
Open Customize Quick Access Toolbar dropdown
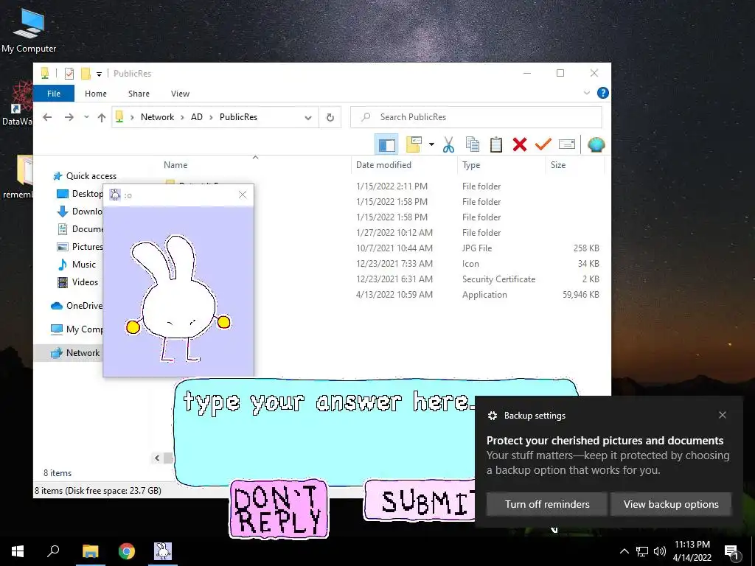(100, 74)
